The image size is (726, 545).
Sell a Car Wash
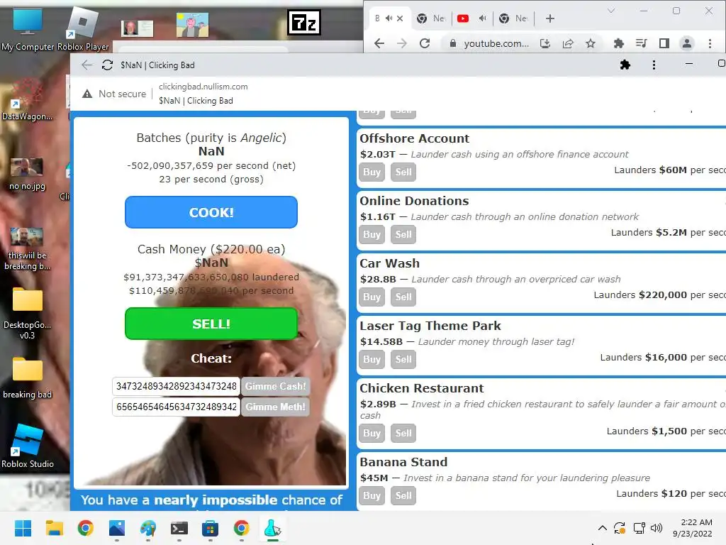403,297
